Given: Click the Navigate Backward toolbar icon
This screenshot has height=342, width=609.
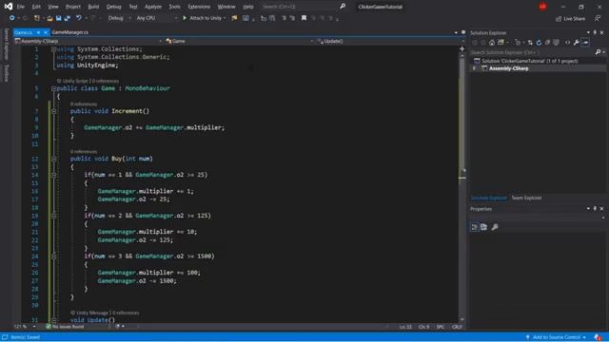Looking at the screenshot, I should point(12,18).
